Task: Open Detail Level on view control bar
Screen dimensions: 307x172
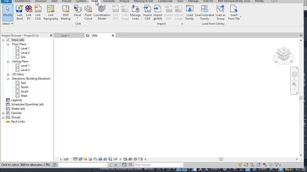Action: point(75,159)
